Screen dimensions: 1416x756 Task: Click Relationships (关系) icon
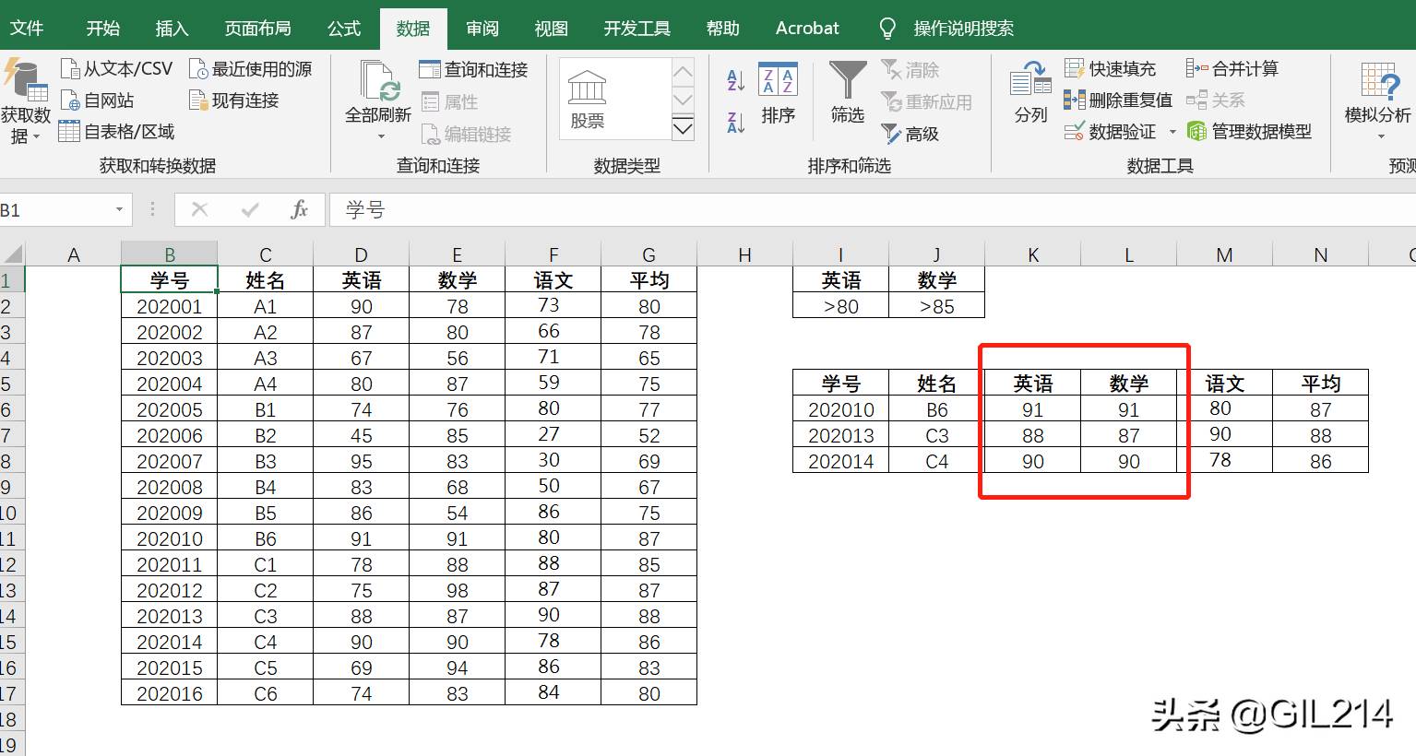tap(1196, 100)
